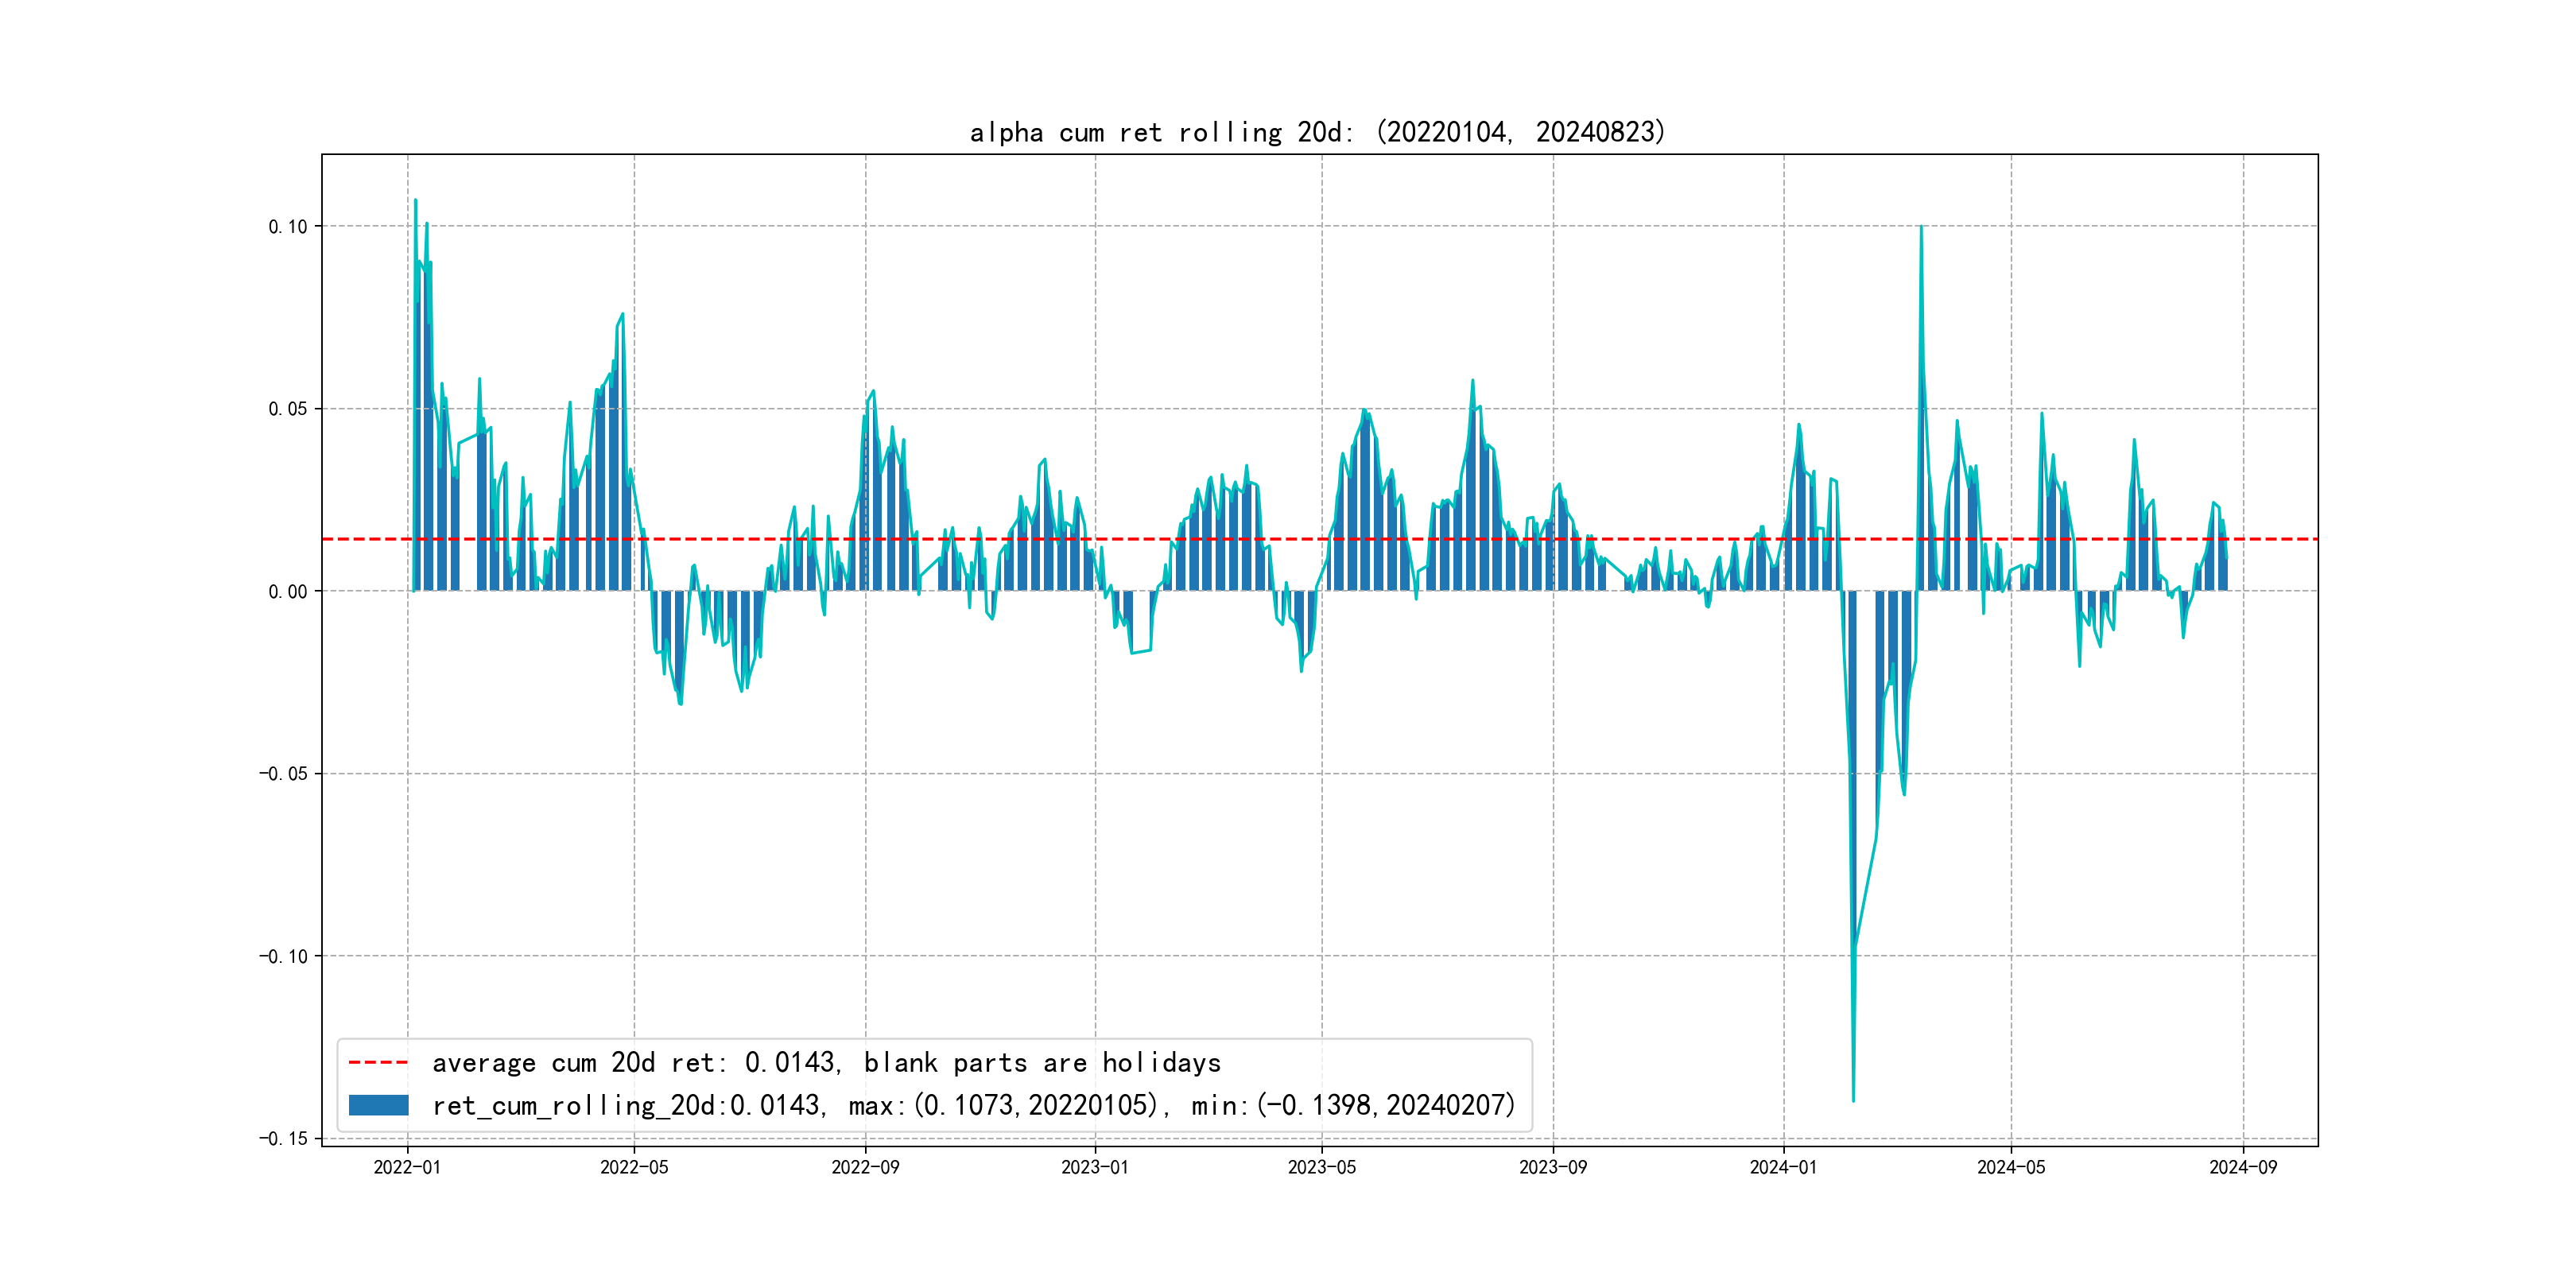The image size is (2576, 1288).
Task: Click the 2024-05 x-axis tick label
Action: coord(2011,1167)
